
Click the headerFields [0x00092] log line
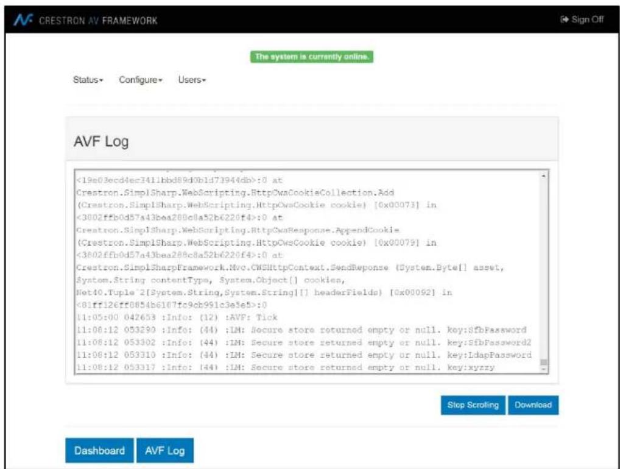pos(264,292)
